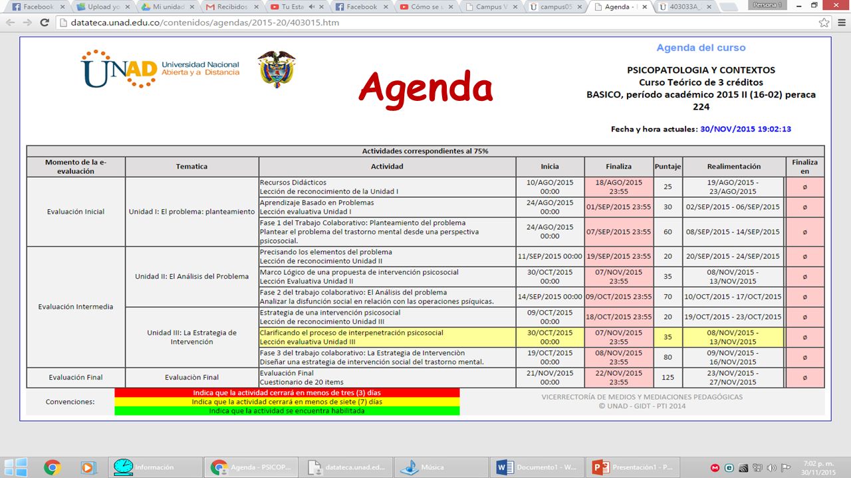Select the current date 30/NOV/2015 19:02:13
Viewport: 851px width, 478px height.
point(745,129)
